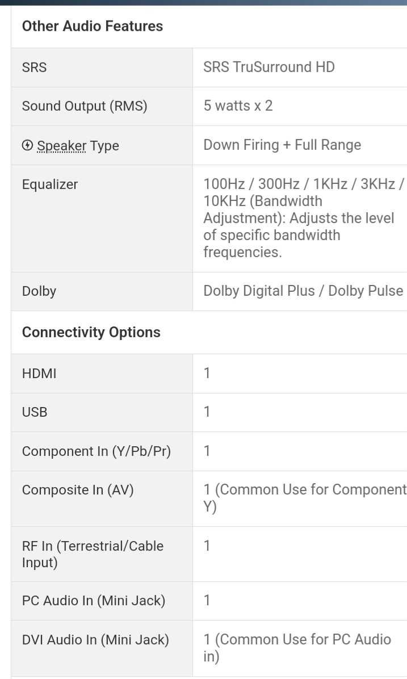407x679 pixels.
Task: Click the USB row label
Action: pos(35,412)
